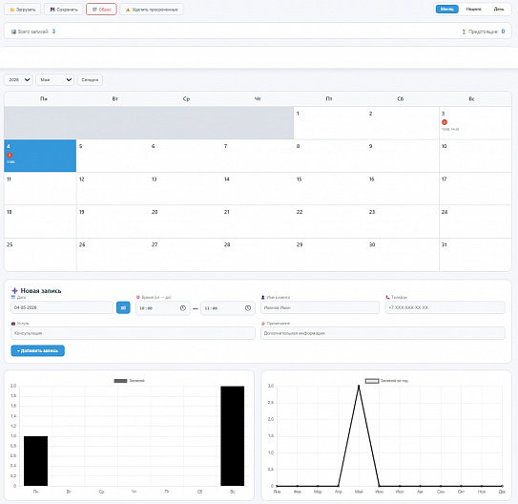The image size is (518, 504).
Task: Click the Сегодня button
Action: (90, 79)
